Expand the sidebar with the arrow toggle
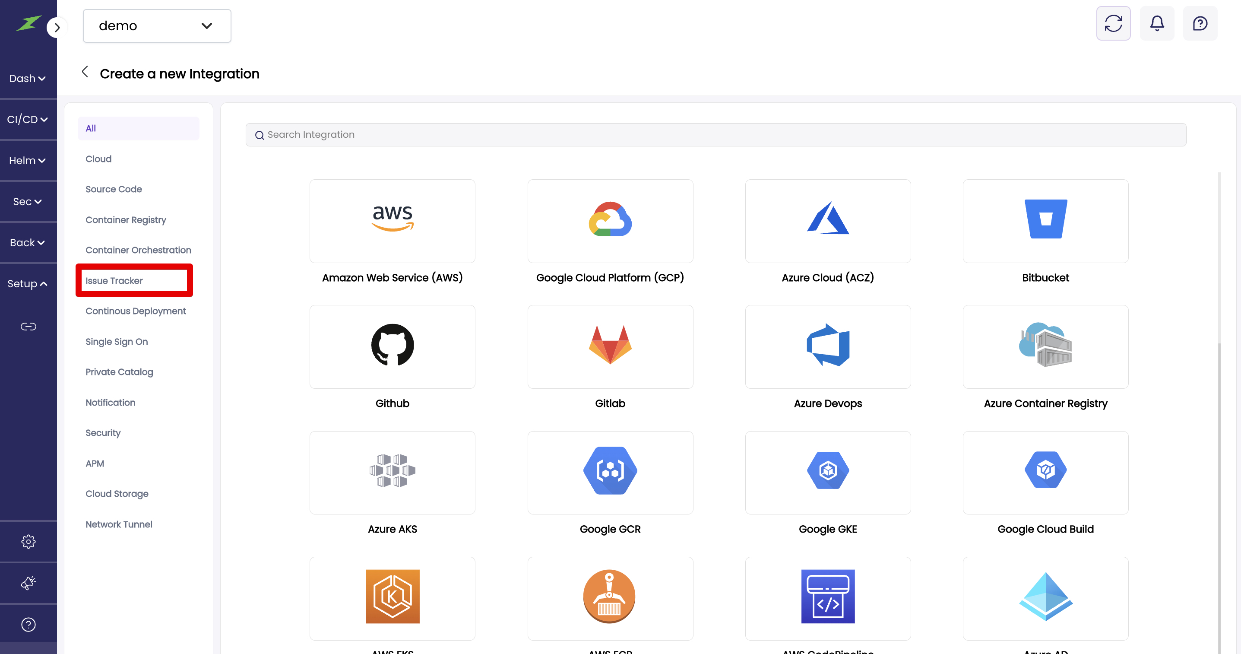Screen dimensions: 1241x654 (57, 28)
